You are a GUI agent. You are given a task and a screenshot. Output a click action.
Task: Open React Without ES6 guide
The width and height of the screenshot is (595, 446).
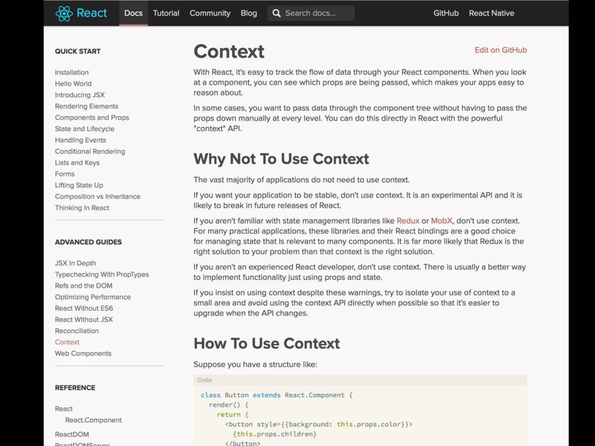84,308
